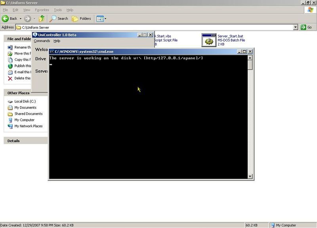This screenshot has height=228, width=317.
Task: Collapse the Other Places panel header
Action: tap(26, 93)
